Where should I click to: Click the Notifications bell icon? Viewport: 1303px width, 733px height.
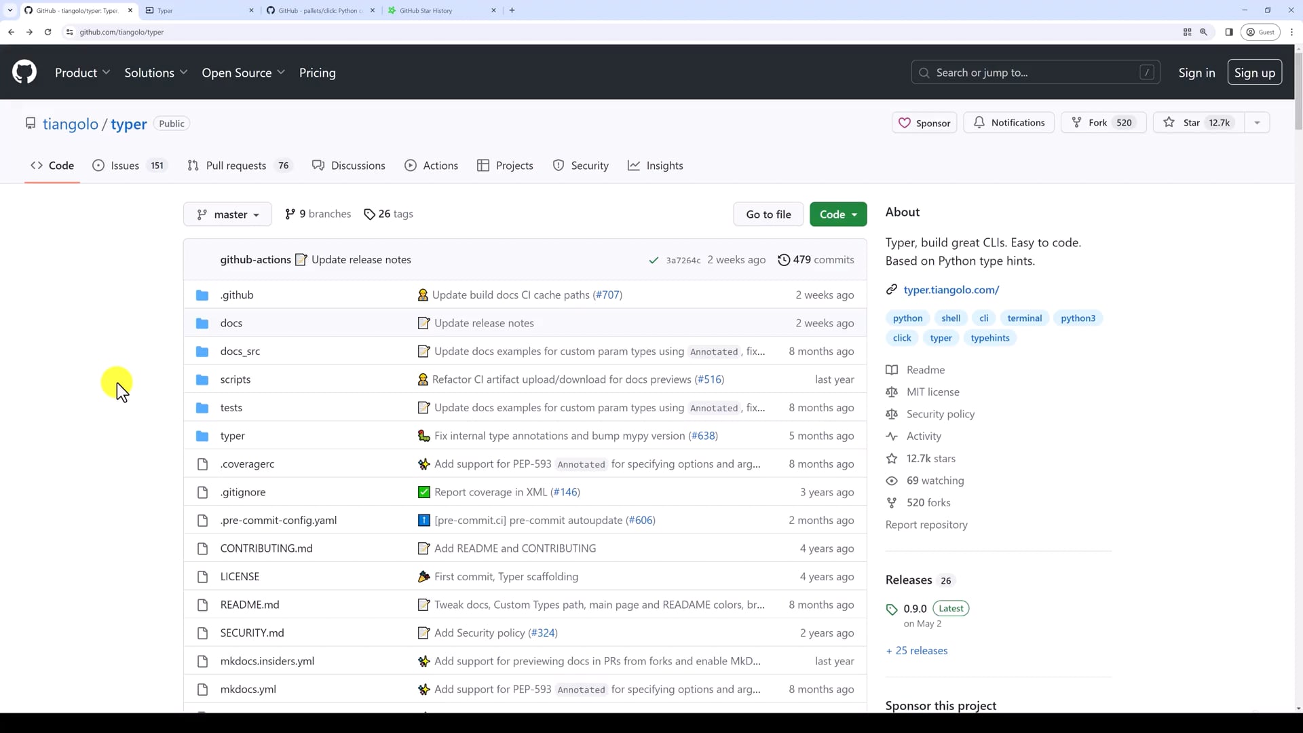[x=979, y=123]
